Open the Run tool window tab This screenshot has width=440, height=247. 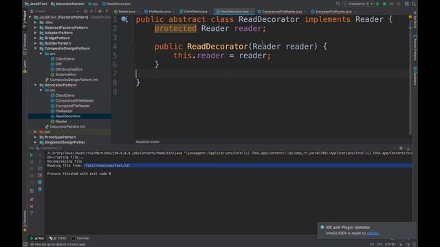pos(37,238)
